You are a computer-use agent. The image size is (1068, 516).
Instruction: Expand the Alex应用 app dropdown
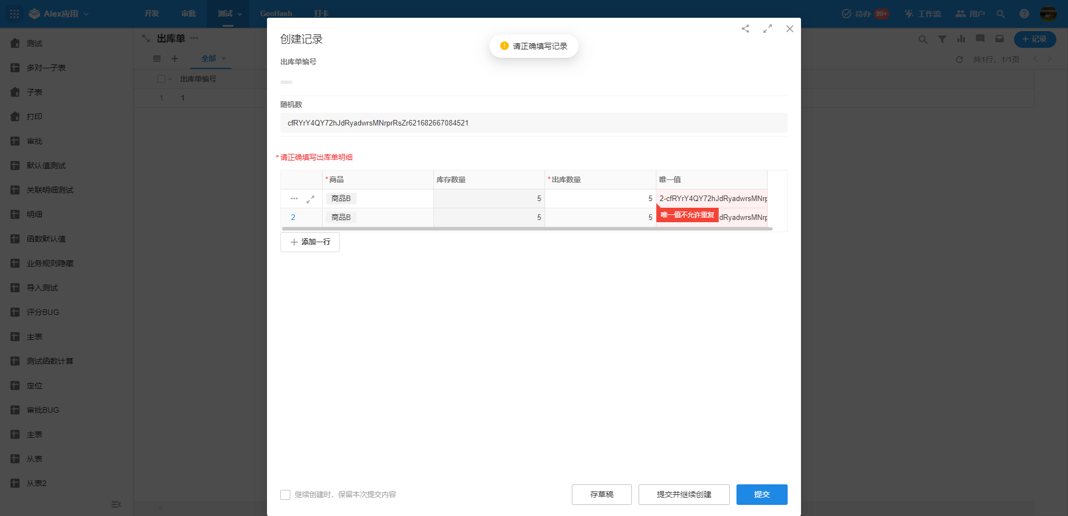86,14
